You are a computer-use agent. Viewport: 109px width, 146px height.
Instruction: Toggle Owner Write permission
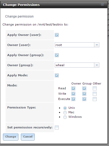pos(73,94)
